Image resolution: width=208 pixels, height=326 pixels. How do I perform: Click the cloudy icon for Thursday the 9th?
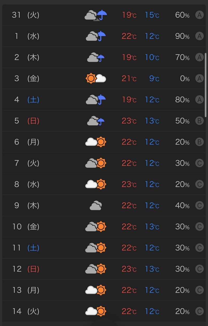pos(96,206)
